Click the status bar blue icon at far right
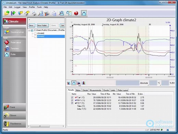 tap(168, 130)
